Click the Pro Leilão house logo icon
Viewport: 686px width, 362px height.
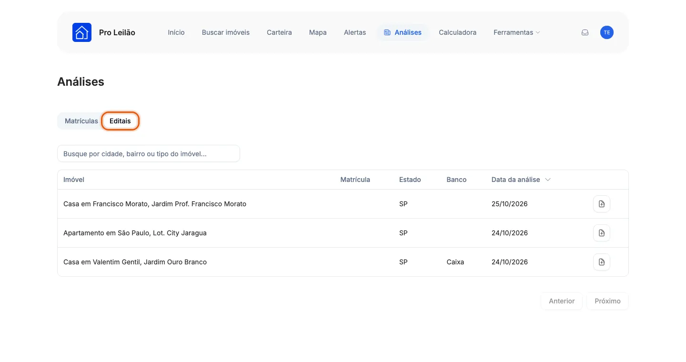(x=82, y=32)
